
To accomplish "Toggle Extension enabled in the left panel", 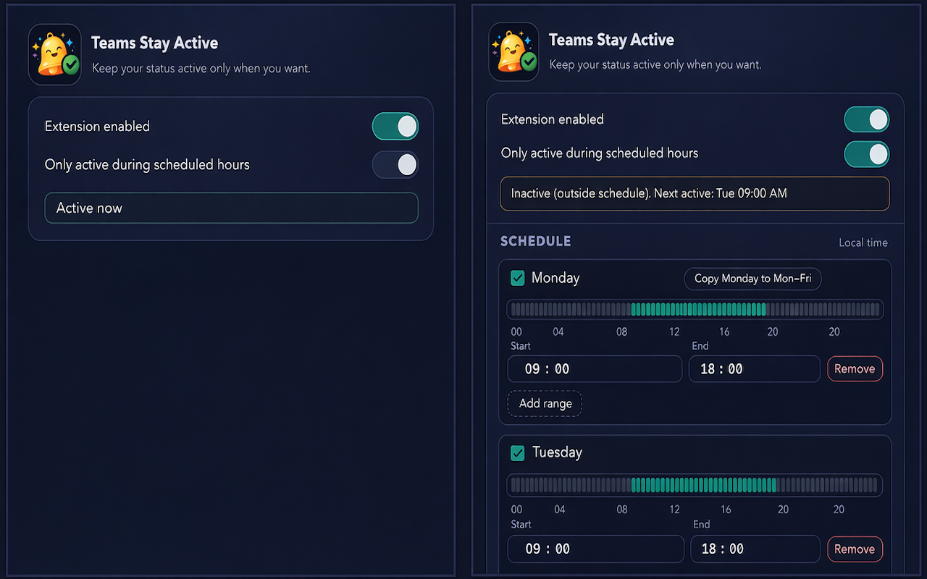I will click(395, 127).
